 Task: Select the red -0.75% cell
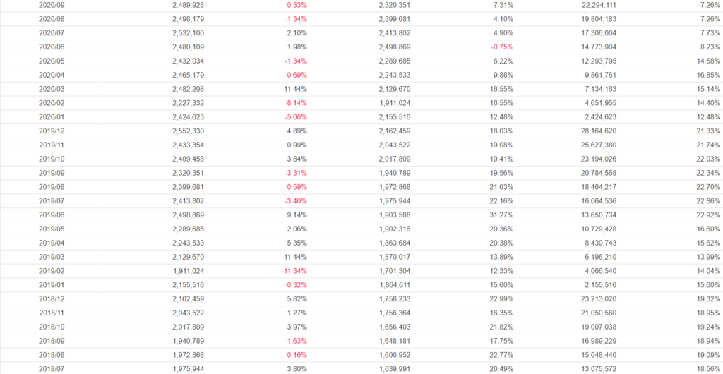pyautogui.click(x=502, y=47)
